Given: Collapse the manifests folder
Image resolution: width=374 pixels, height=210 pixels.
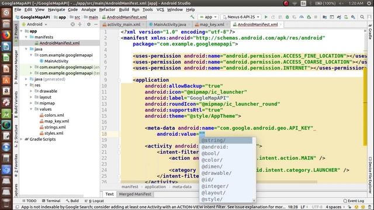Looking at the screenshot, I should tap(26, 37).
